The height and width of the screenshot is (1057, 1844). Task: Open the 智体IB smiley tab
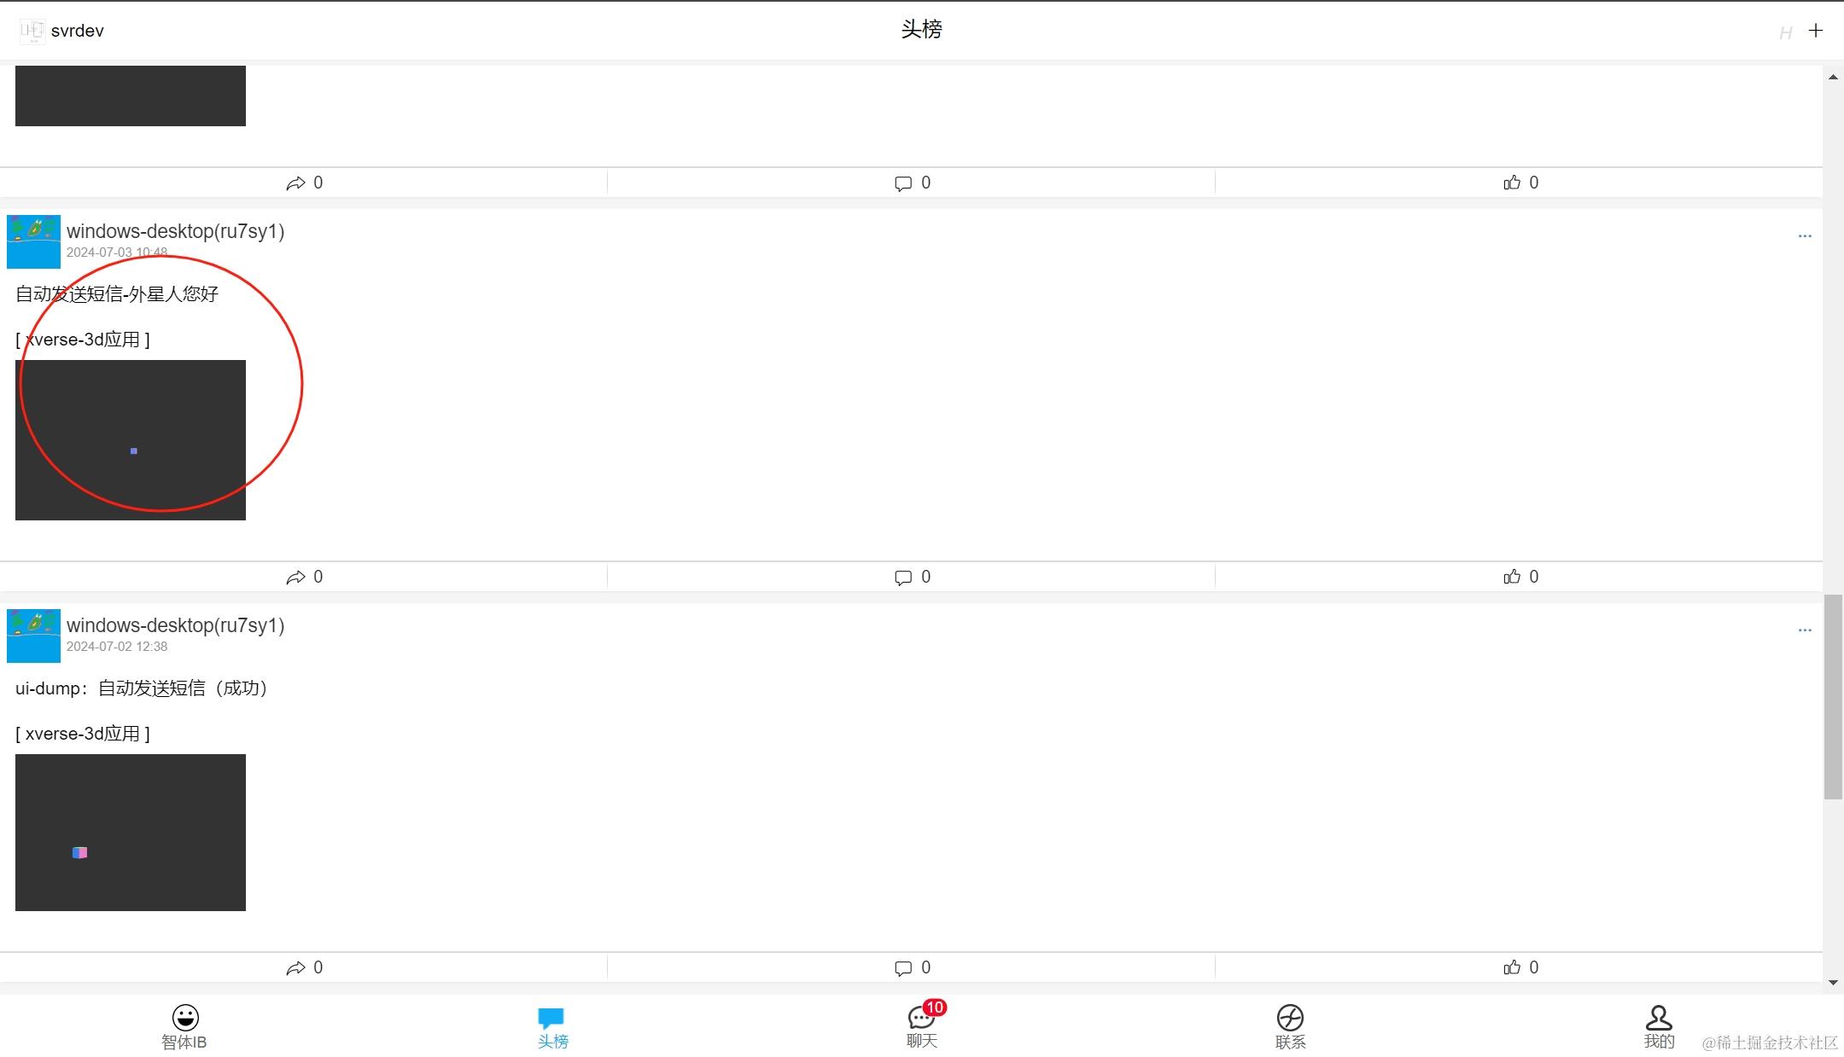point(184,1027)
